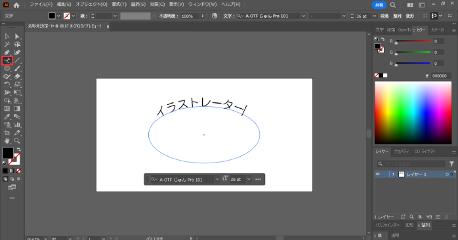Go to home screen icon
The image size is (458, 240).
point(16,5)
